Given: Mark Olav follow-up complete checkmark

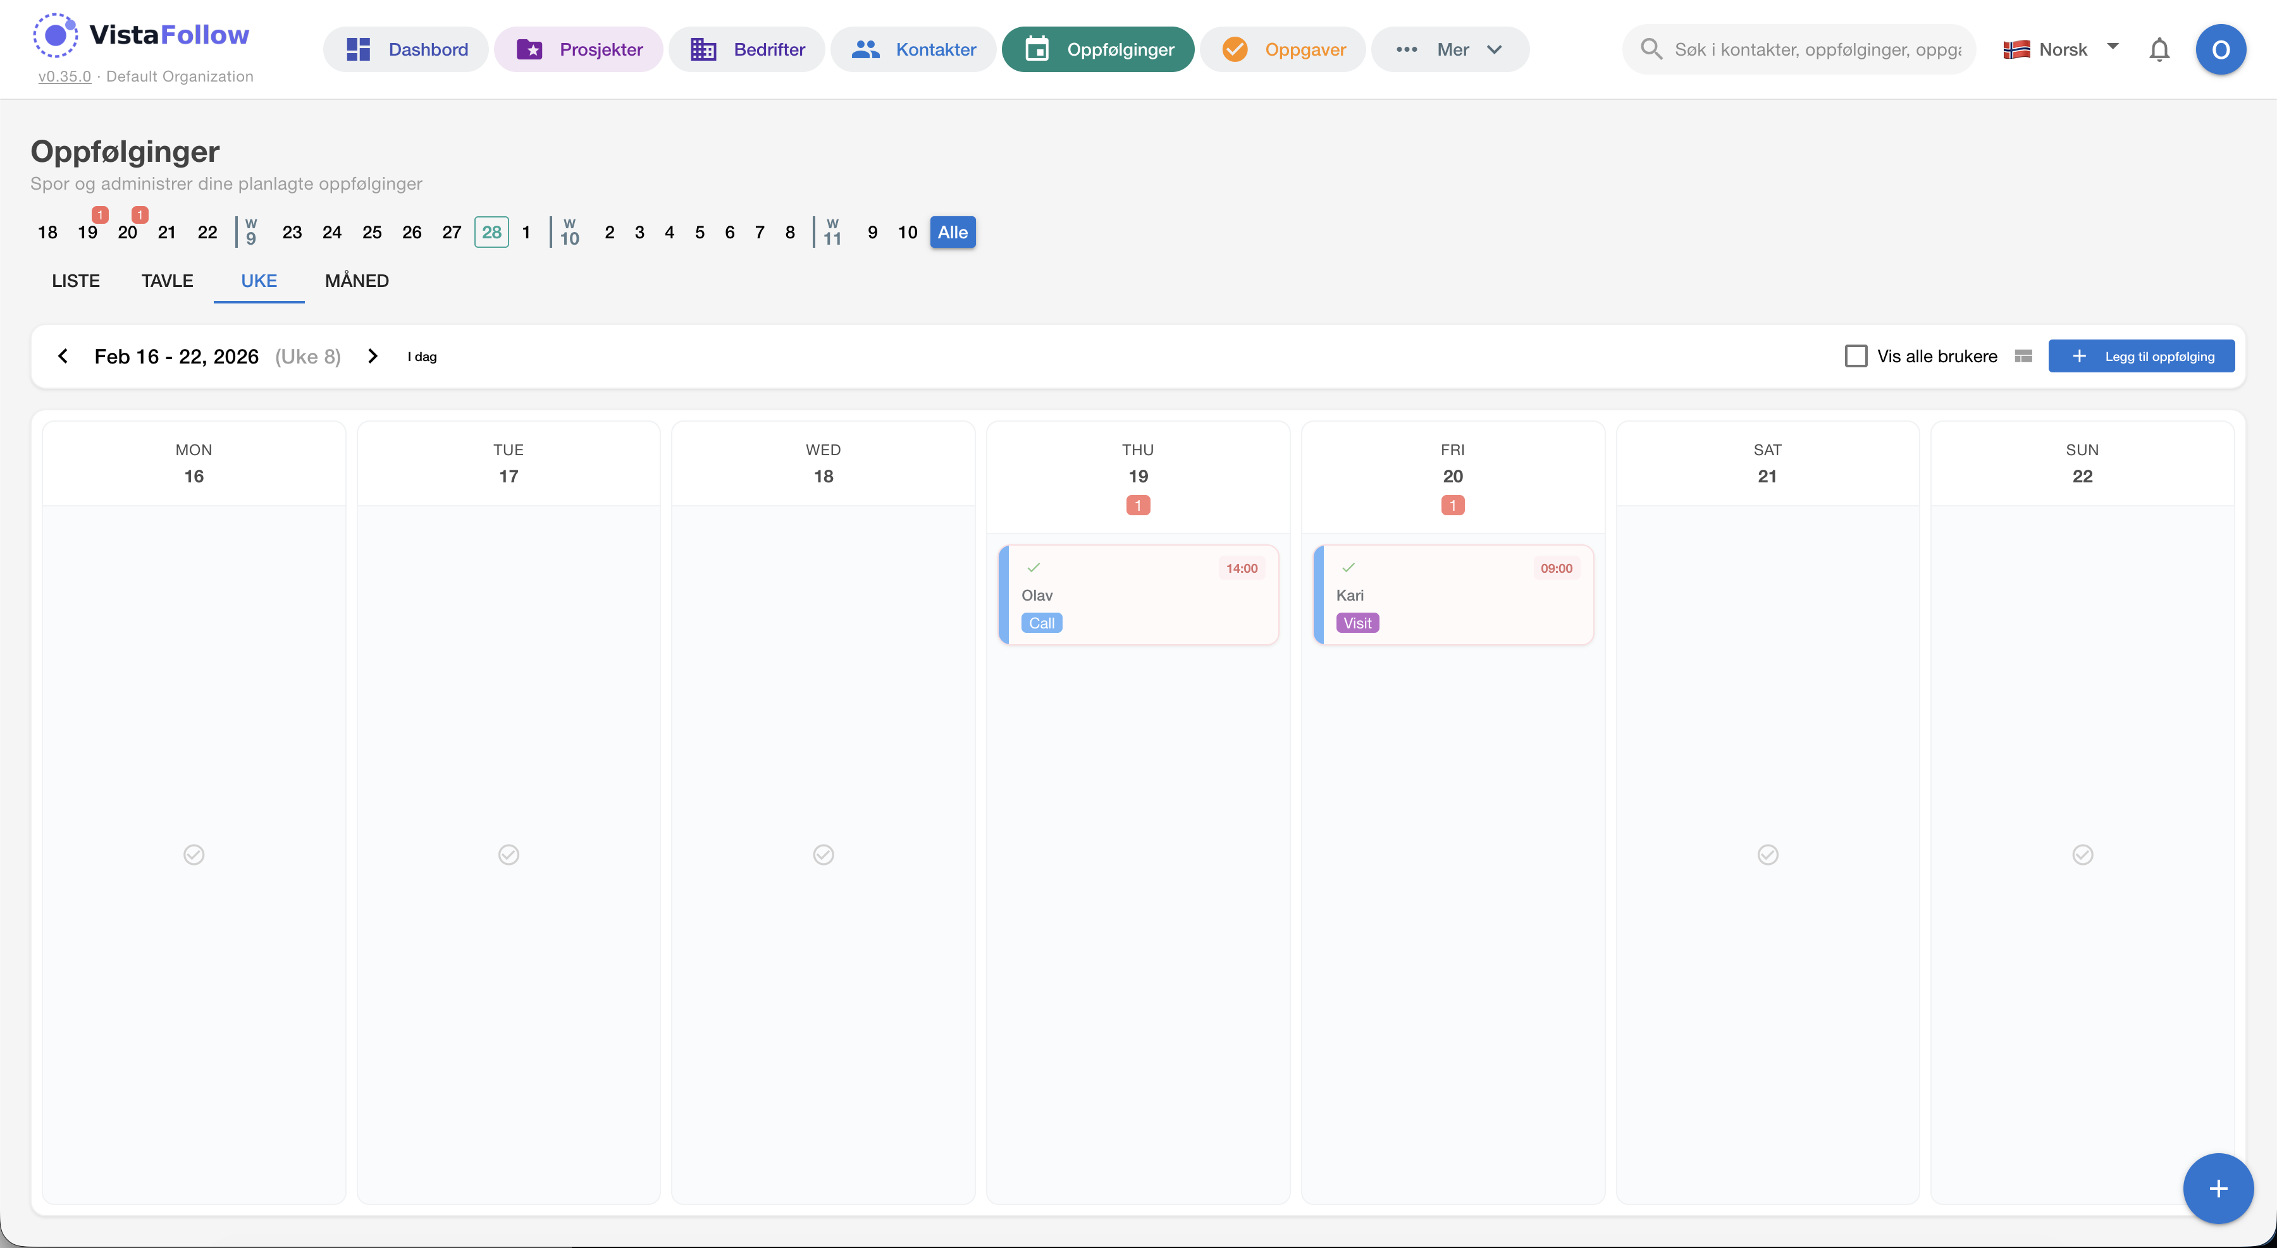Looking at the screenshot, I should tap(1034, 568).
